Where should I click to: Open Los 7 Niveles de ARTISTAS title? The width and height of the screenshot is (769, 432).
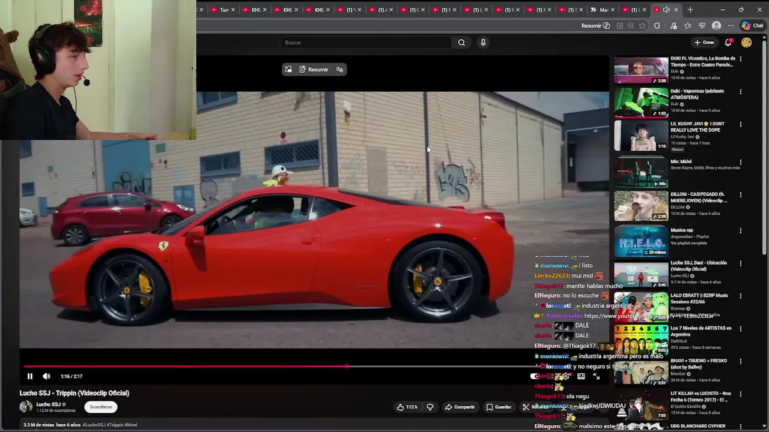[x=701, y=331]
